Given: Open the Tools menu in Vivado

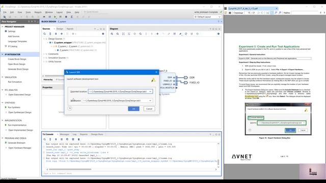Looking at the screenshot, I should tap(28, 12).
